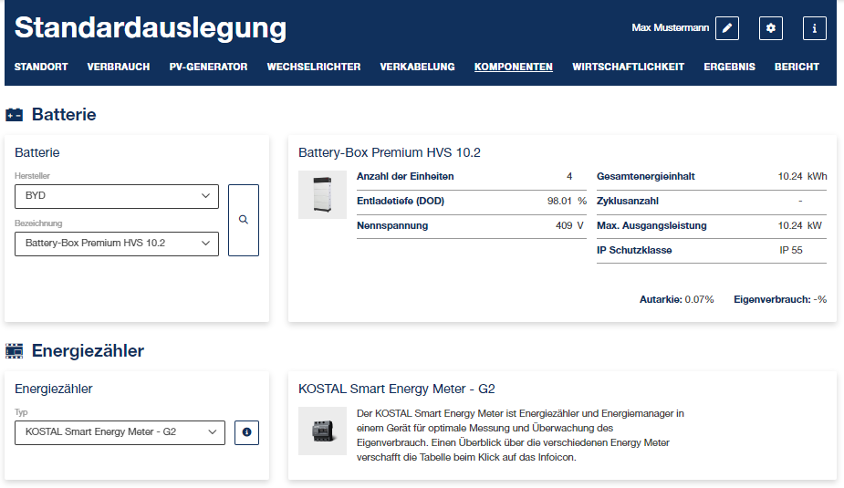844x488 pixels.
Task: Click the Gesamtenergieinhalt value 10.24 kWh
Action: point(802,176)
